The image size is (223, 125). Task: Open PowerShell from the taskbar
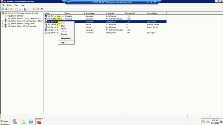pos(31,122)
